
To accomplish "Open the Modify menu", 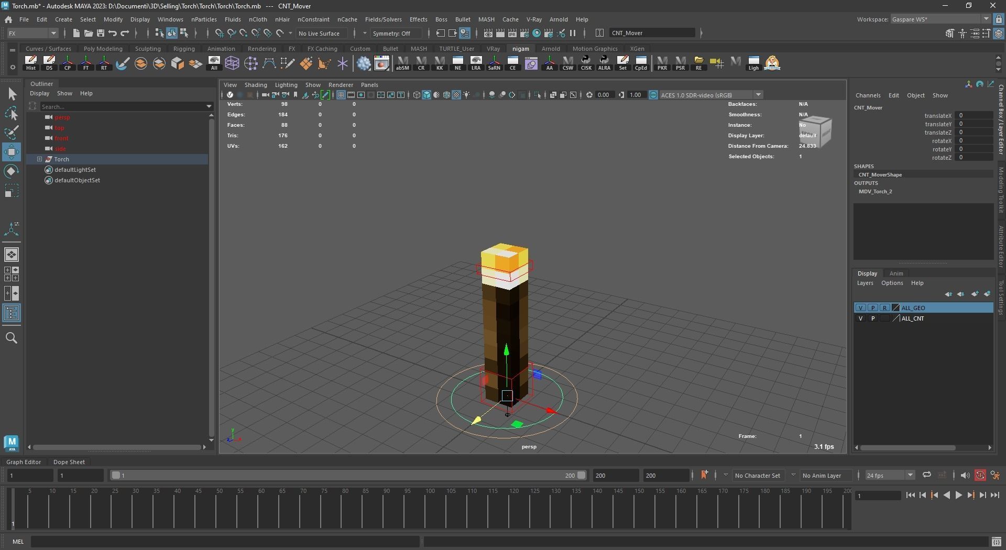I will 113,19.
